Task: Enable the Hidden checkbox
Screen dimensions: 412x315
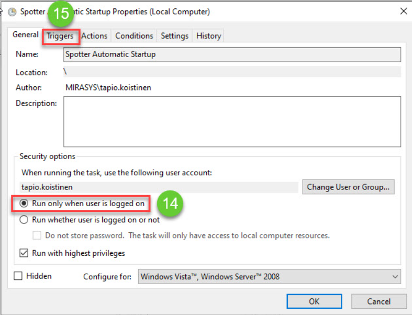Action: (18, 276)
